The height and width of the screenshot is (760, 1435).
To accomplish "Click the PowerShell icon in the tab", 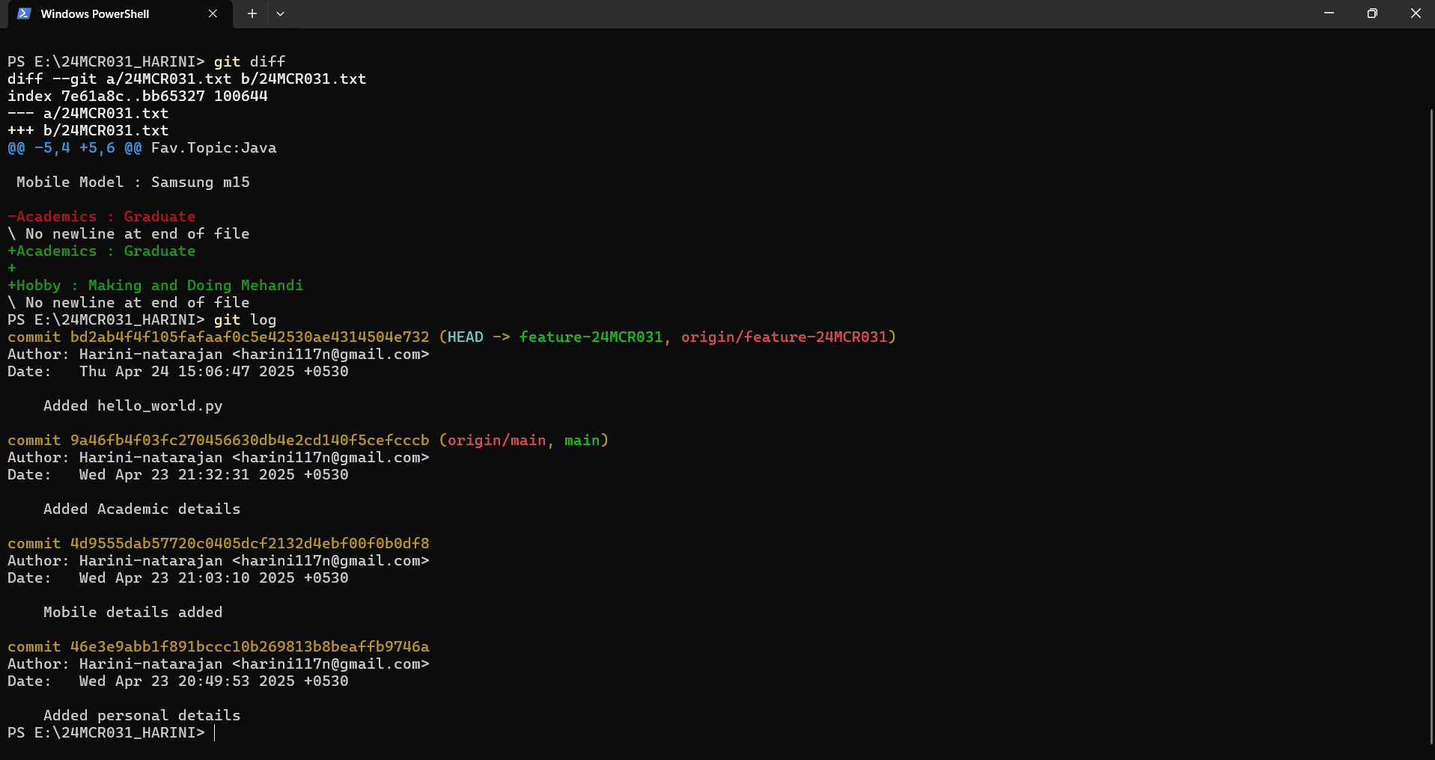I will (24, 13).
